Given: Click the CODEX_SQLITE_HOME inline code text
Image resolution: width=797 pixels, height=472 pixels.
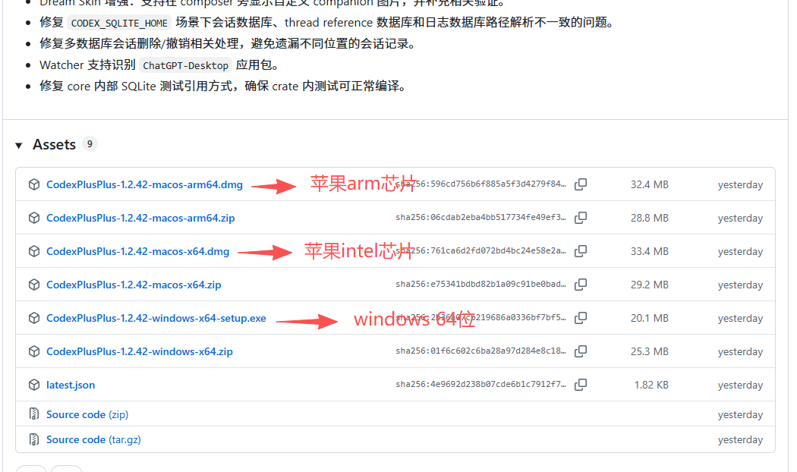Looking at the screenshot, I should point(119,23).
